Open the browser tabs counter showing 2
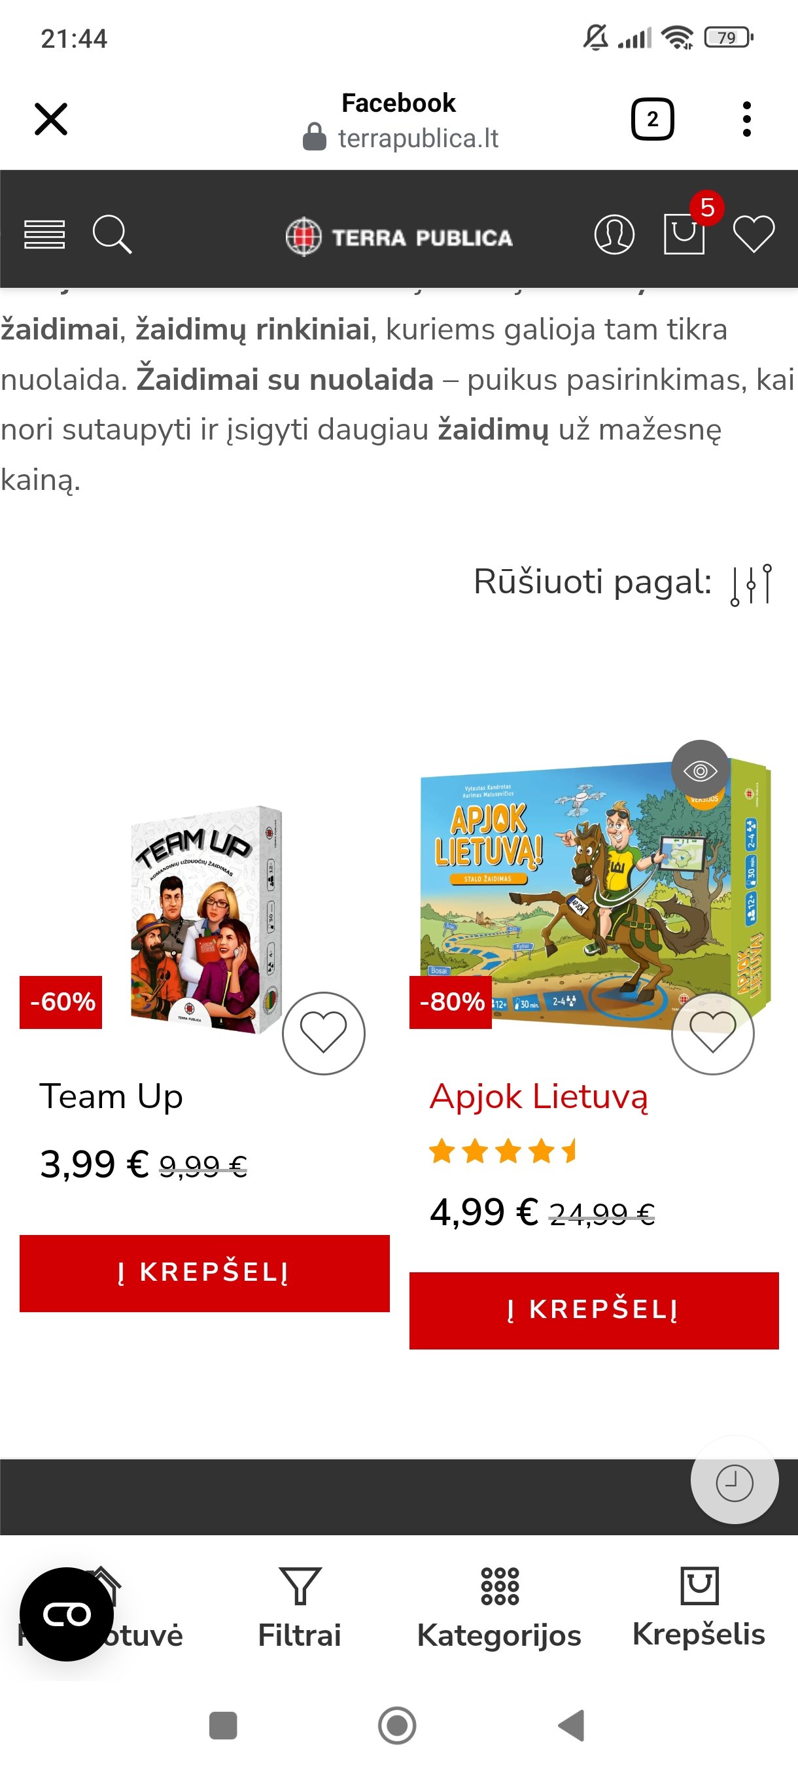Viewport: 798px width, 1774px height. pyautogui.click(x=652, y=120)
